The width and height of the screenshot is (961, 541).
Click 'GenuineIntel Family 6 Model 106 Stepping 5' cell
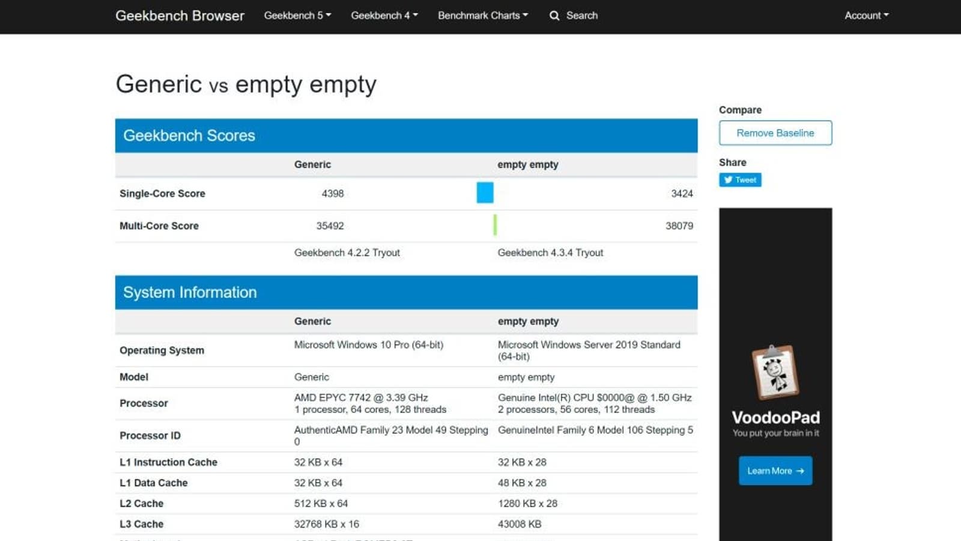(595, 430)
